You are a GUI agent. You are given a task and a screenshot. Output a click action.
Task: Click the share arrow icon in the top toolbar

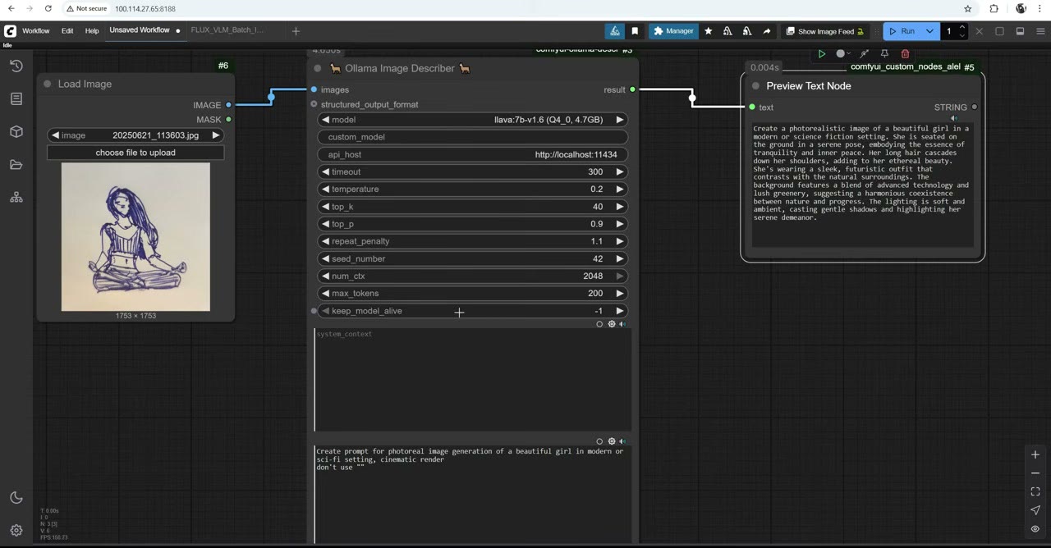[767, 31]
